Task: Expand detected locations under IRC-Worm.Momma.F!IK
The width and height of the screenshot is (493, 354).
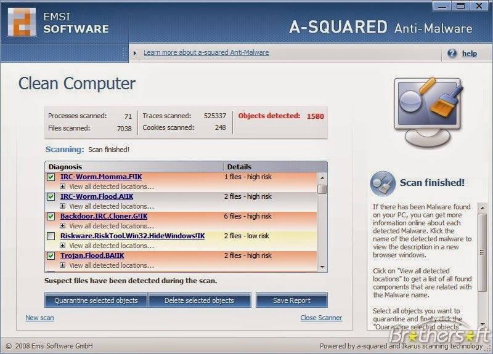Action: [x=63, y=187]
